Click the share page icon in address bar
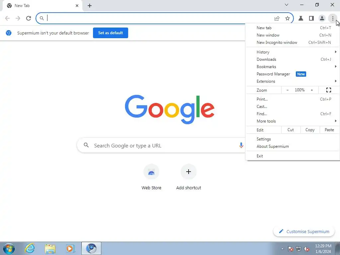 pyautogui.click(x=277, y=19)
